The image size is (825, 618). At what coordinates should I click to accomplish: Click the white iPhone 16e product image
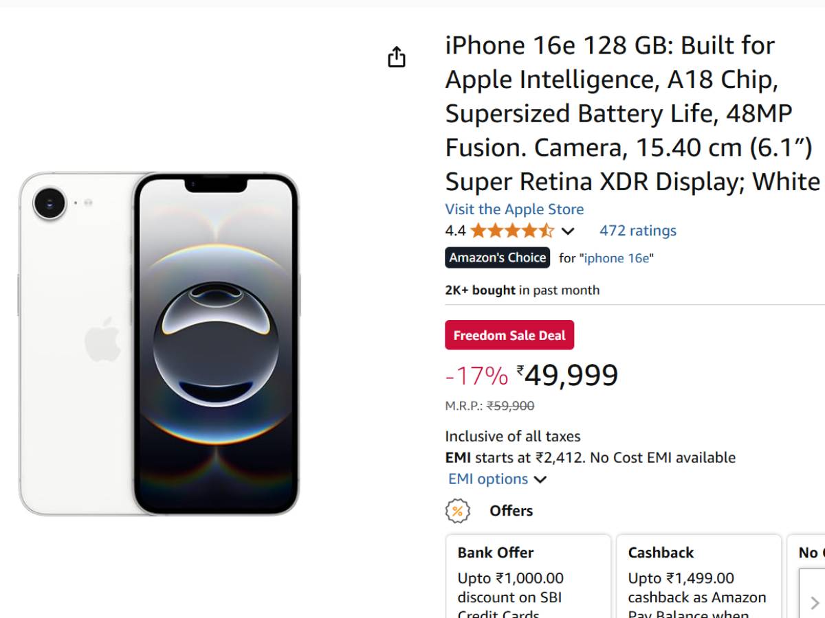159,343
